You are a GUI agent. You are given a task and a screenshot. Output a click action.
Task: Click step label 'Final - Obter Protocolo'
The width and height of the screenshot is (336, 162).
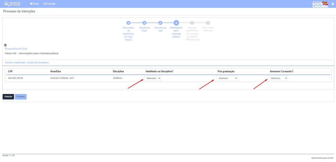coord(208,29)
